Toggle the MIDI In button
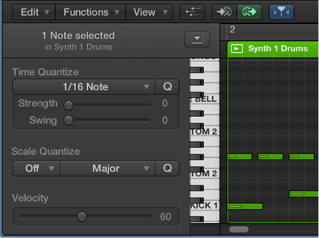The height and width of the screenshot is (238, 319). click(x=224, y=12)
